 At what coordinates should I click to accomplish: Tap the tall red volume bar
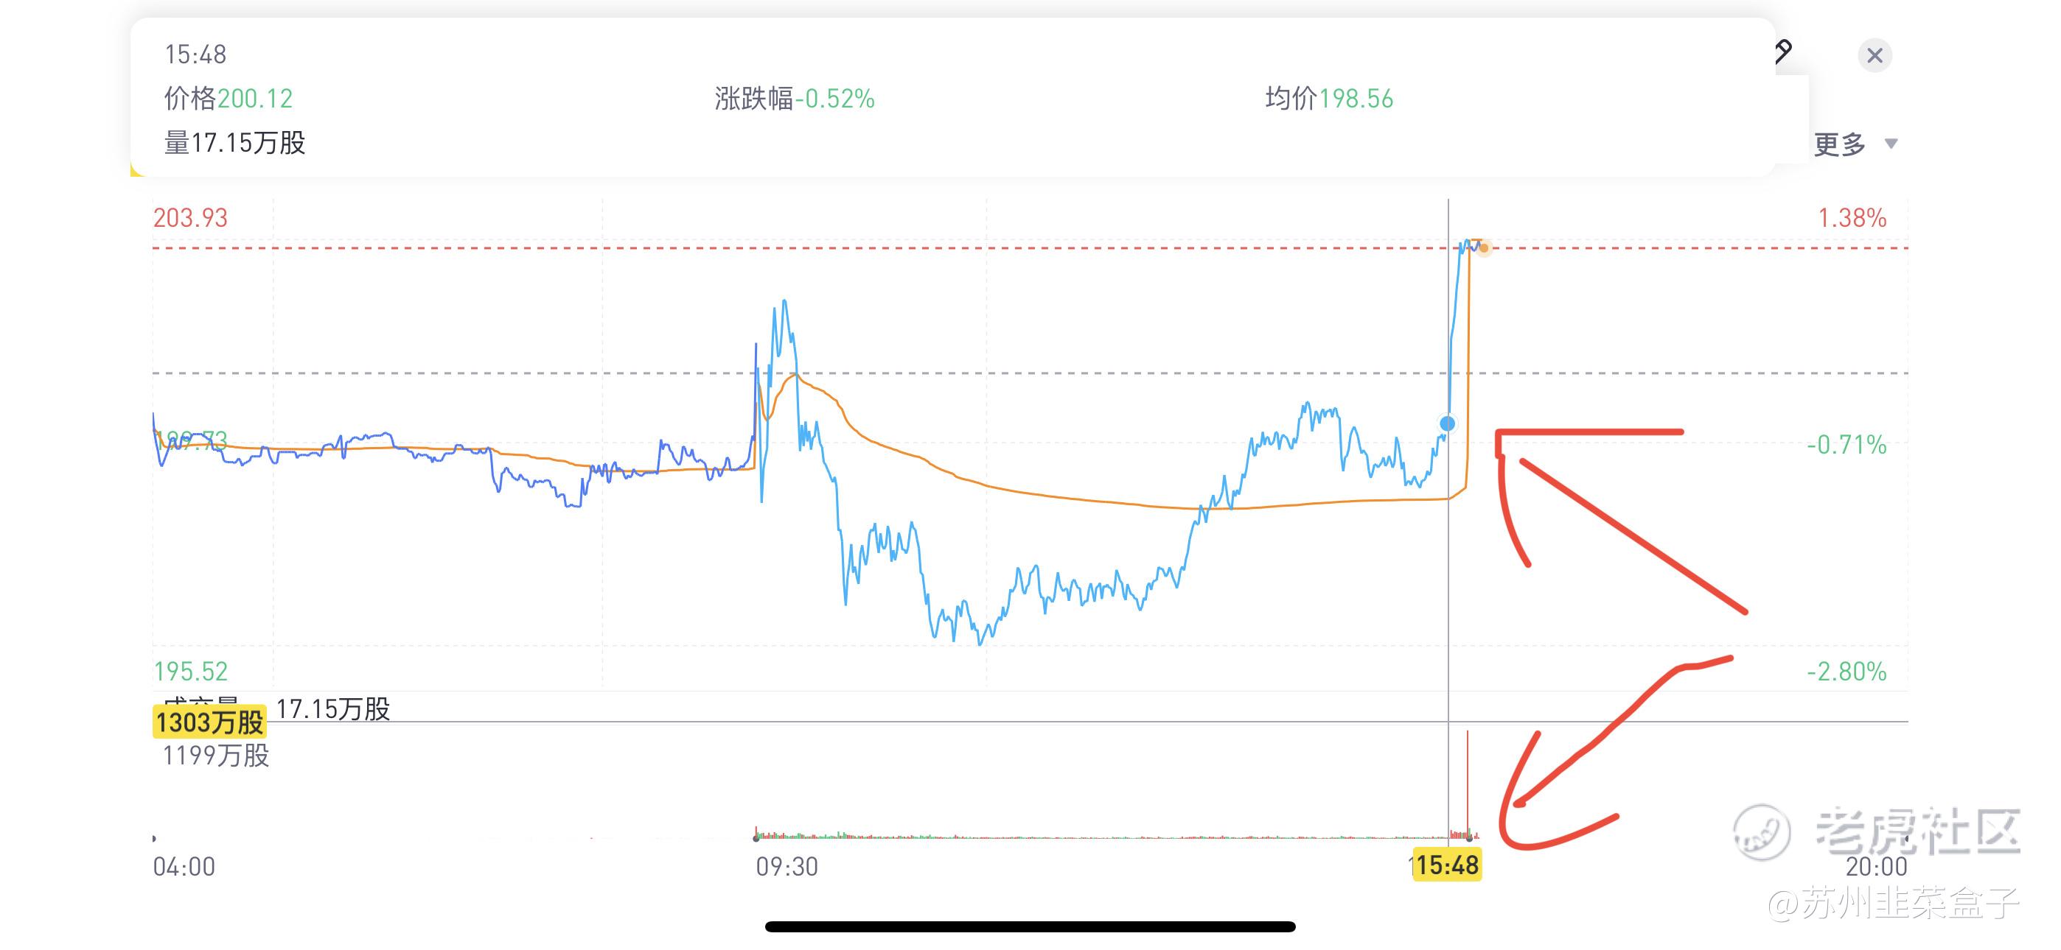click(1468, 784)
